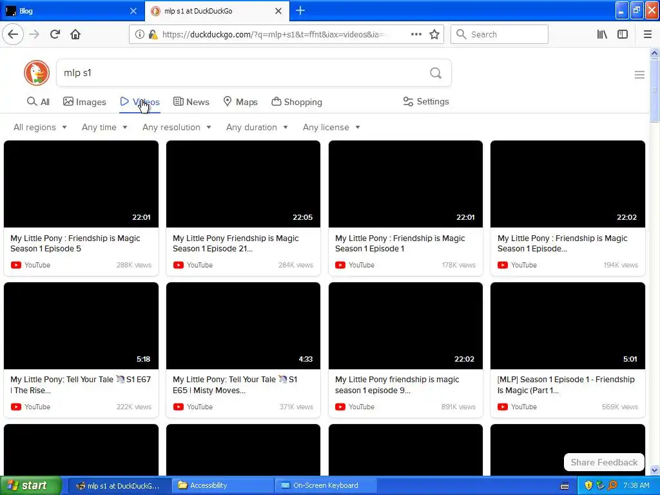Select the Videos results tab
The image size is (660, 495).
[140, 102]
